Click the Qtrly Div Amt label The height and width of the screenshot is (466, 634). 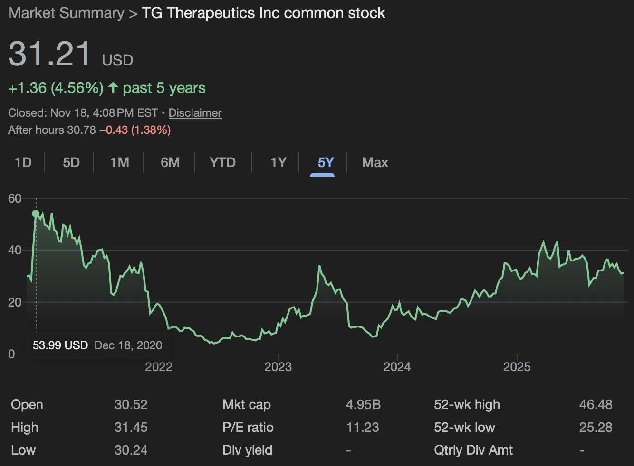point(473,450)
